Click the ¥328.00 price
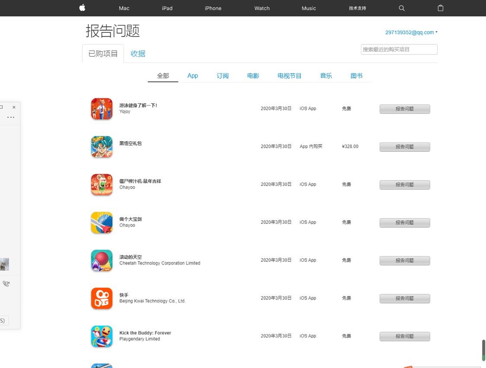The image size is (486, 368). point(350,146)
